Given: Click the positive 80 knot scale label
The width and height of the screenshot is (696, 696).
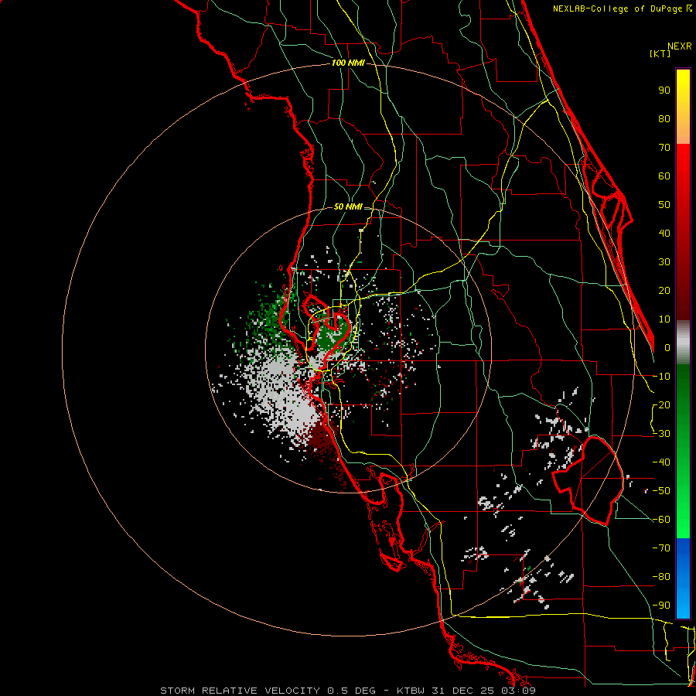Looking at the screenshot, I should coord(664,118).
